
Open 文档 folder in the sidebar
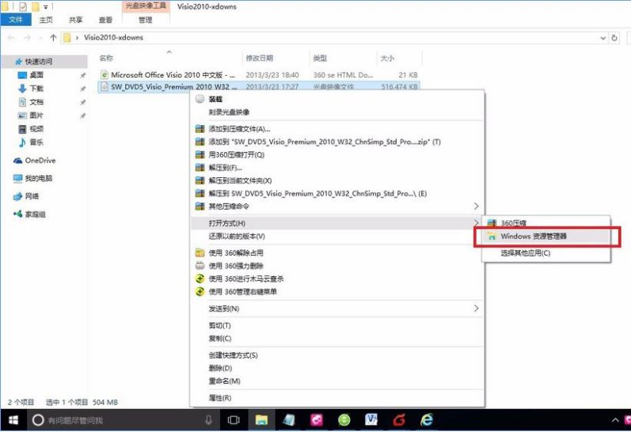click(x=36, y=102)
